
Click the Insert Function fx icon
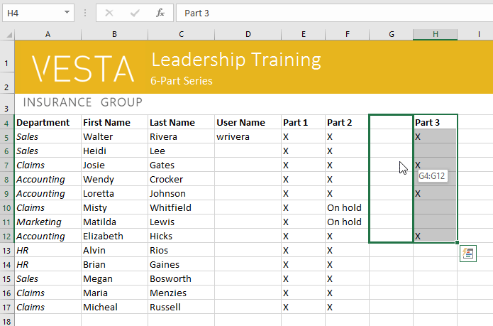coord(160,13)
